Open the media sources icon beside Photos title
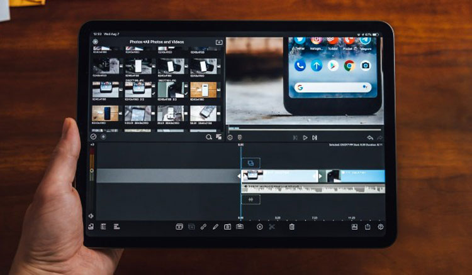Viewport: 472px width, 275px height. click(x=96, y=41)
